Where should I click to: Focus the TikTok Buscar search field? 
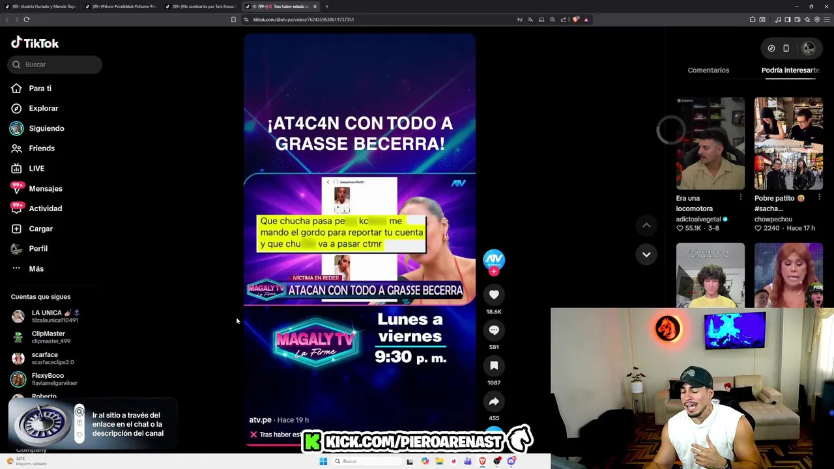click(x=56, y=64)
